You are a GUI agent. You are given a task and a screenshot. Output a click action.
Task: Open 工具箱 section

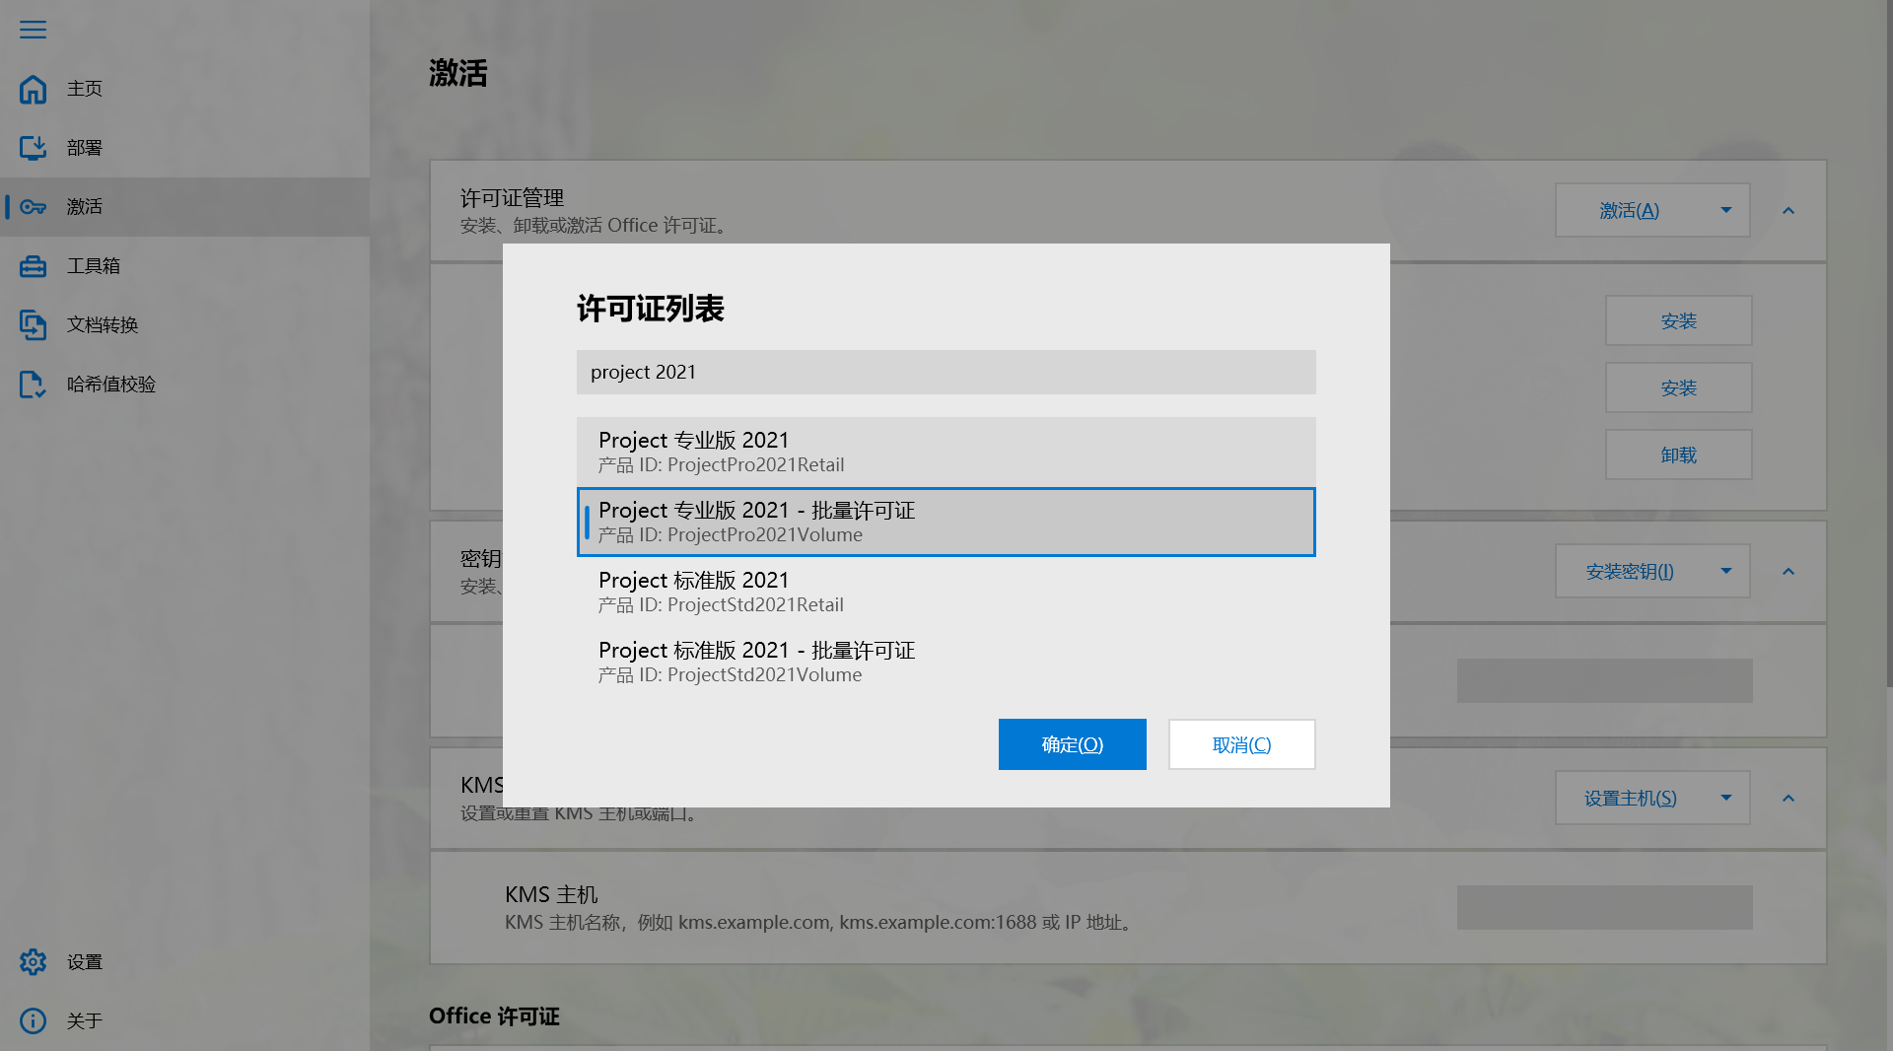pos(184,266)
